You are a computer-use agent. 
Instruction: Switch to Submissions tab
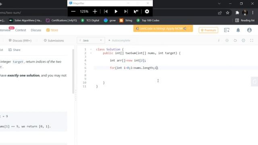(x=54, y=40)
